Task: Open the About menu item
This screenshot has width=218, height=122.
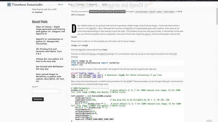Action: pyautogui.click(x=61, y=4)
